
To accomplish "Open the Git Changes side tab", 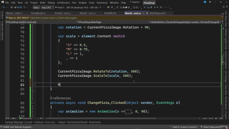I will pyautogui.click(x=226, y=77).
